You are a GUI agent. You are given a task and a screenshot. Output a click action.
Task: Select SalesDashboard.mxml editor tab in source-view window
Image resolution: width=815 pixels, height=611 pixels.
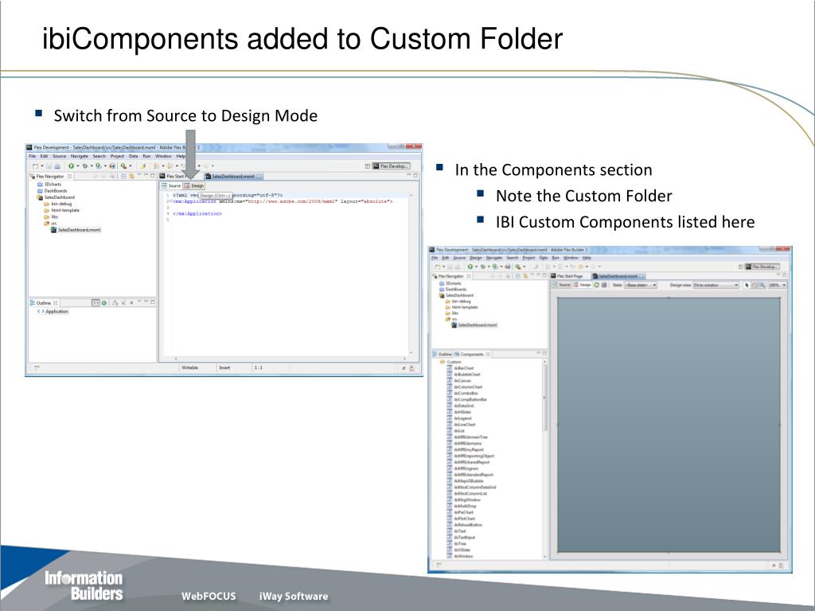234,176
